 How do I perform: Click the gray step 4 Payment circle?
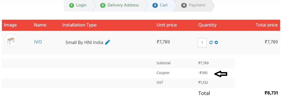184,5
